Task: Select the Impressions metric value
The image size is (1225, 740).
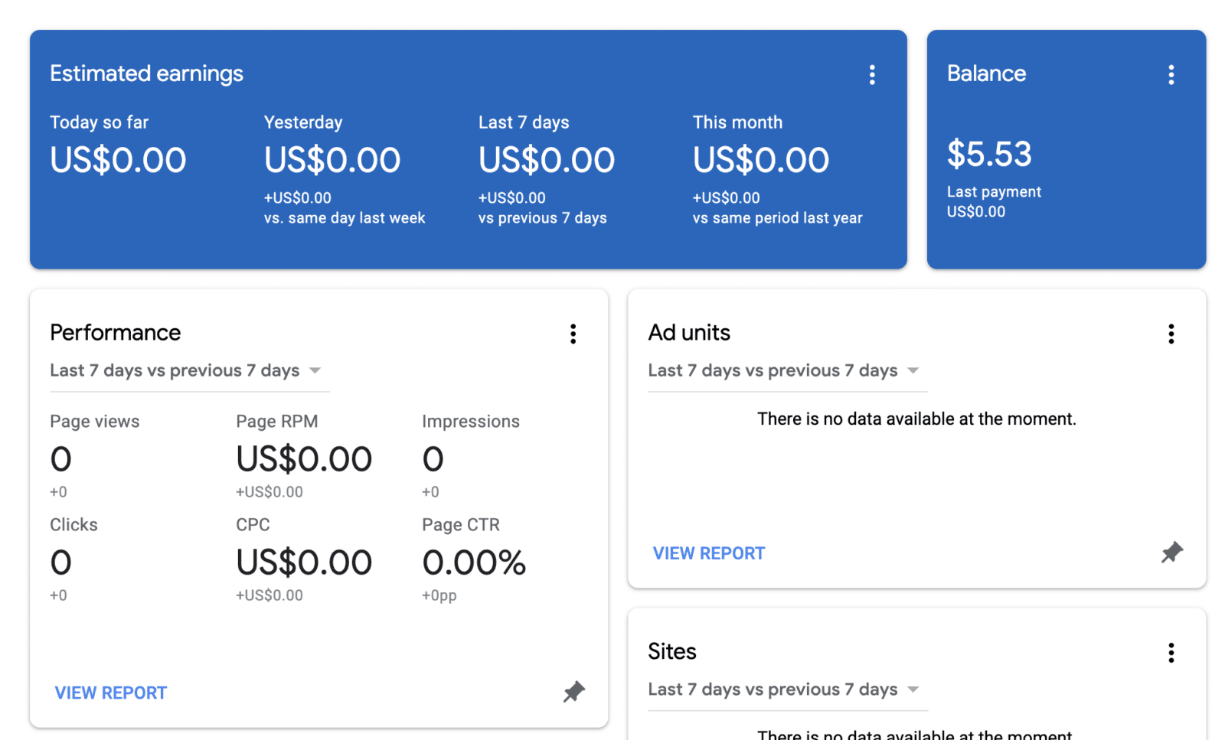Action: click(x=433, y=460)
